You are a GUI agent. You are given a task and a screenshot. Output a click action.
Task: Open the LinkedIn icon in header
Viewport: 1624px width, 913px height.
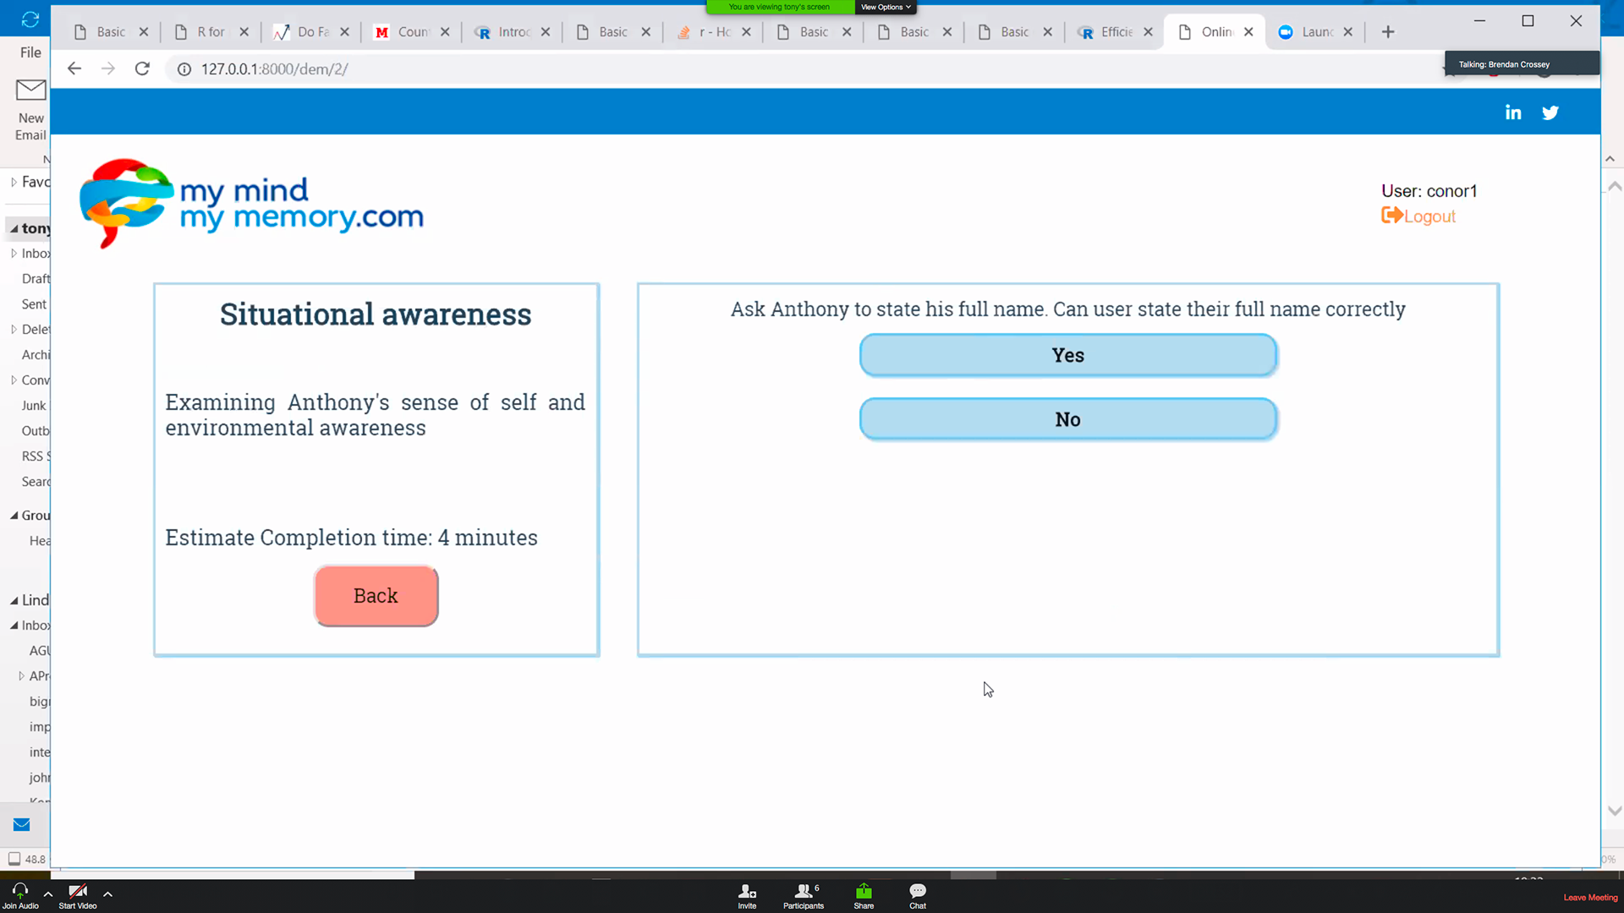(1513, 112)
